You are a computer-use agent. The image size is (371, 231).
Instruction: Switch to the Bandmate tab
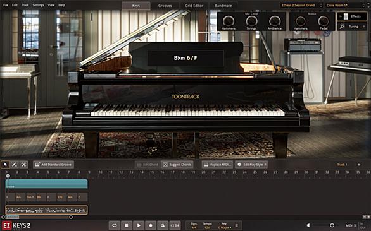point(223,6)
